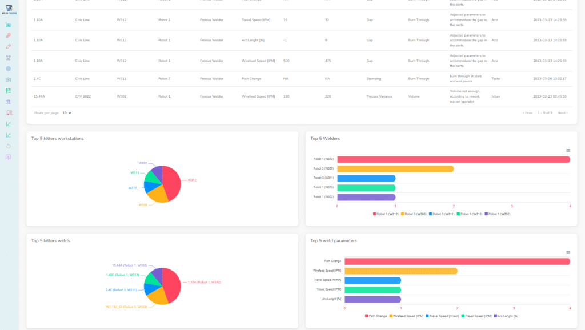Click the Path Change cell in table

tap(251, 79)
